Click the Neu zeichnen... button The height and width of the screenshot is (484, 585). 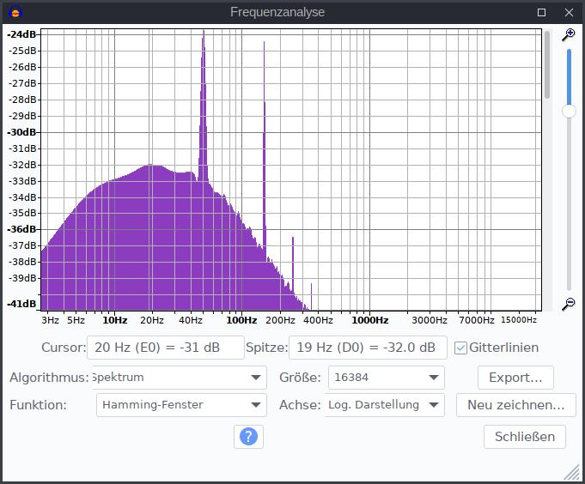(516, 405)
